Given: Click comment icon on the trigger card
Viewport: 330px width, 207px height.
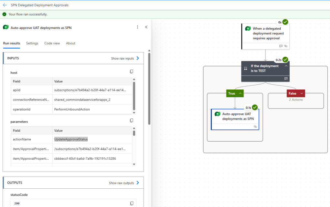Looking at the screenshot, I should point(281,46).
